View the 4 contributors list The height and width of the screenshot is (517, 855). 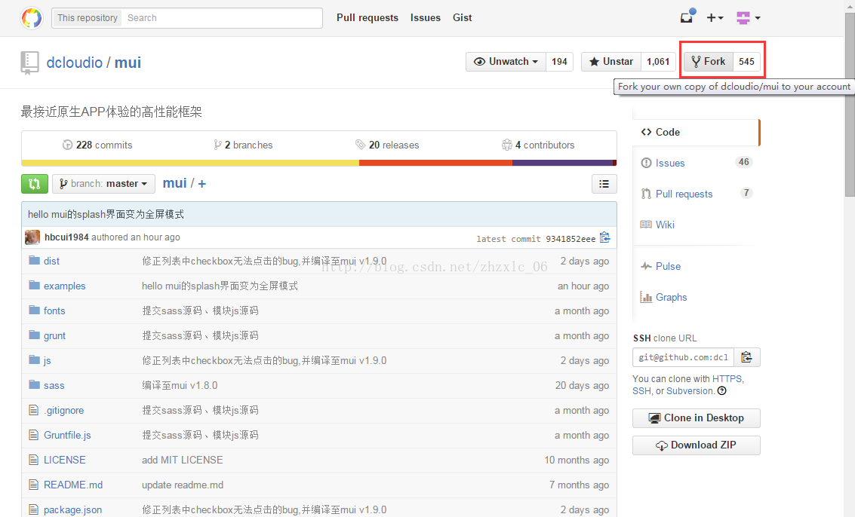538,145
